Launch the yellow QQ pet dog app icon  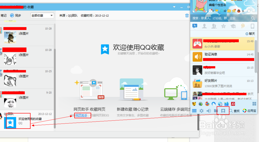click(194, 104)
